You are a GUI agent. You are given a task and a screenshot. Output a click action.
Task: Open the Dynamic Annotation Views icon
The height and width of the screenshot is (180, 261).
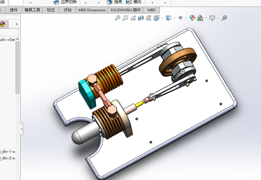(x=148, y=18)
